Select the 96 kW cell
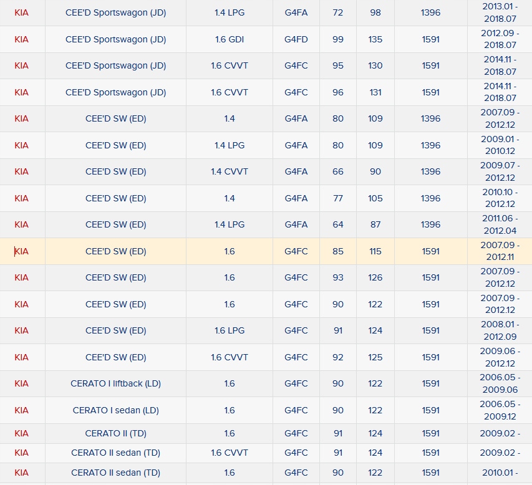 click(338, 92)
